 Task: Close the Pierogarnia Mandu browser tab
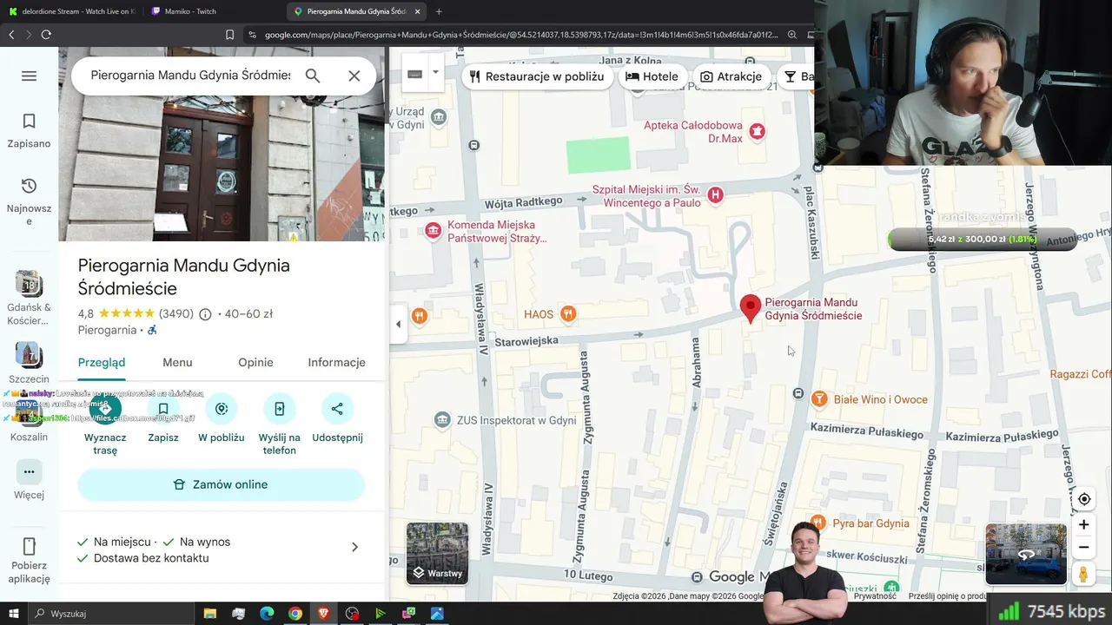418,11
